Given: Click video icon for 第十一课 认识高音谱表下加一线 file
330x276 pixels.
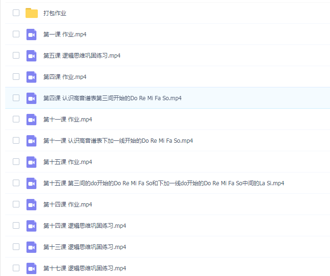Looking at the screenshot, I should (31, 140).
